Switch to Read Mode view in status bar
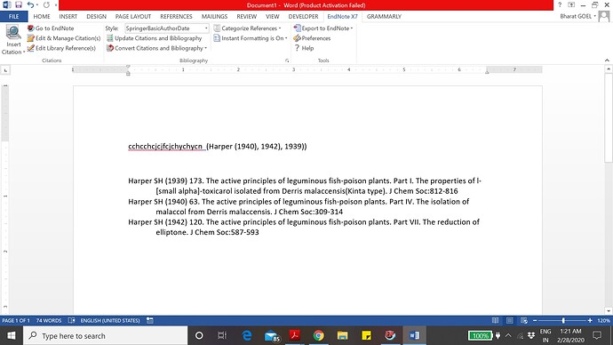The image size is (613, 345). 496,320
